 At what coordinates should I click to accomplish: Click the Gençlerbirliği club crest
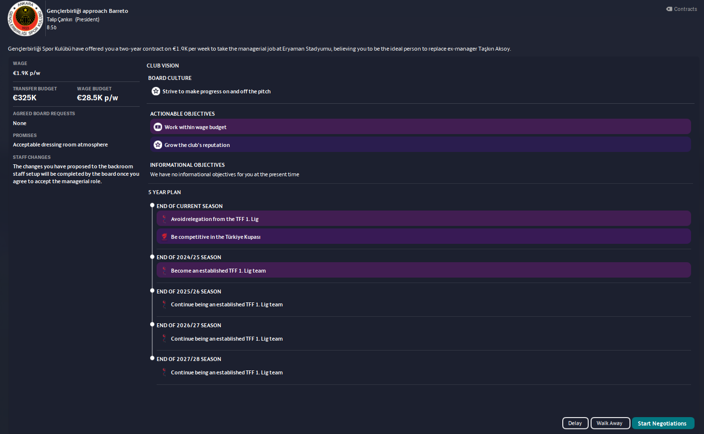click(x=25, y=18)
